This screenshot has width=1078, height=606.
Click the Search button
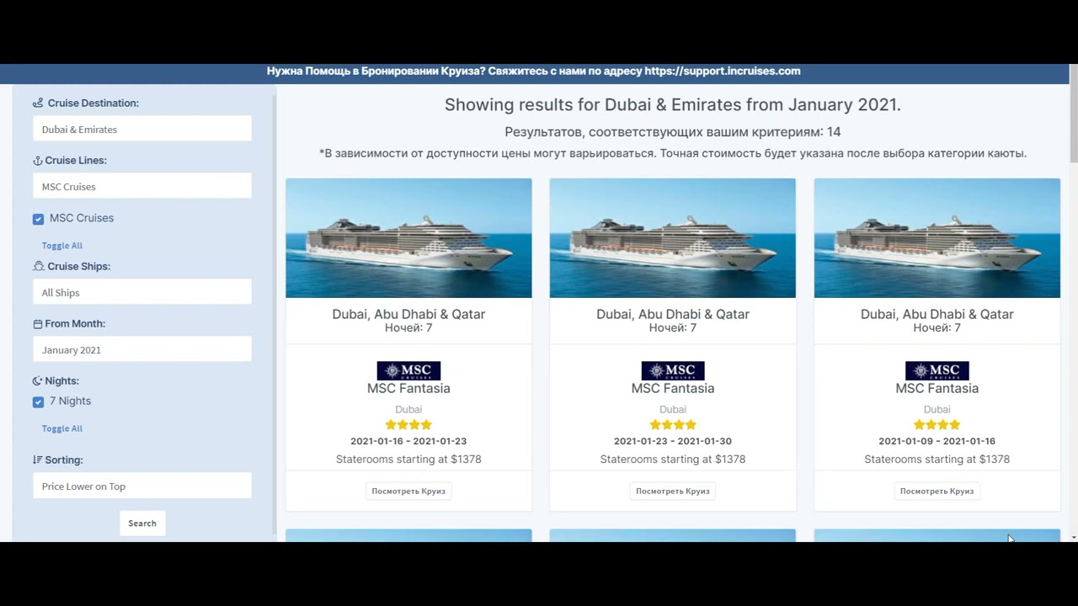point(142,523)
